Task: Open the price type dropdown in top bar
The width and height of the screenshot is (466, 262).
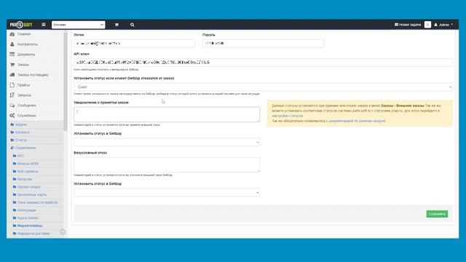Action: 79,25
